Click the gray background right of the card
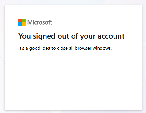This screenshot has height=113, width=146. pos(144,57)
